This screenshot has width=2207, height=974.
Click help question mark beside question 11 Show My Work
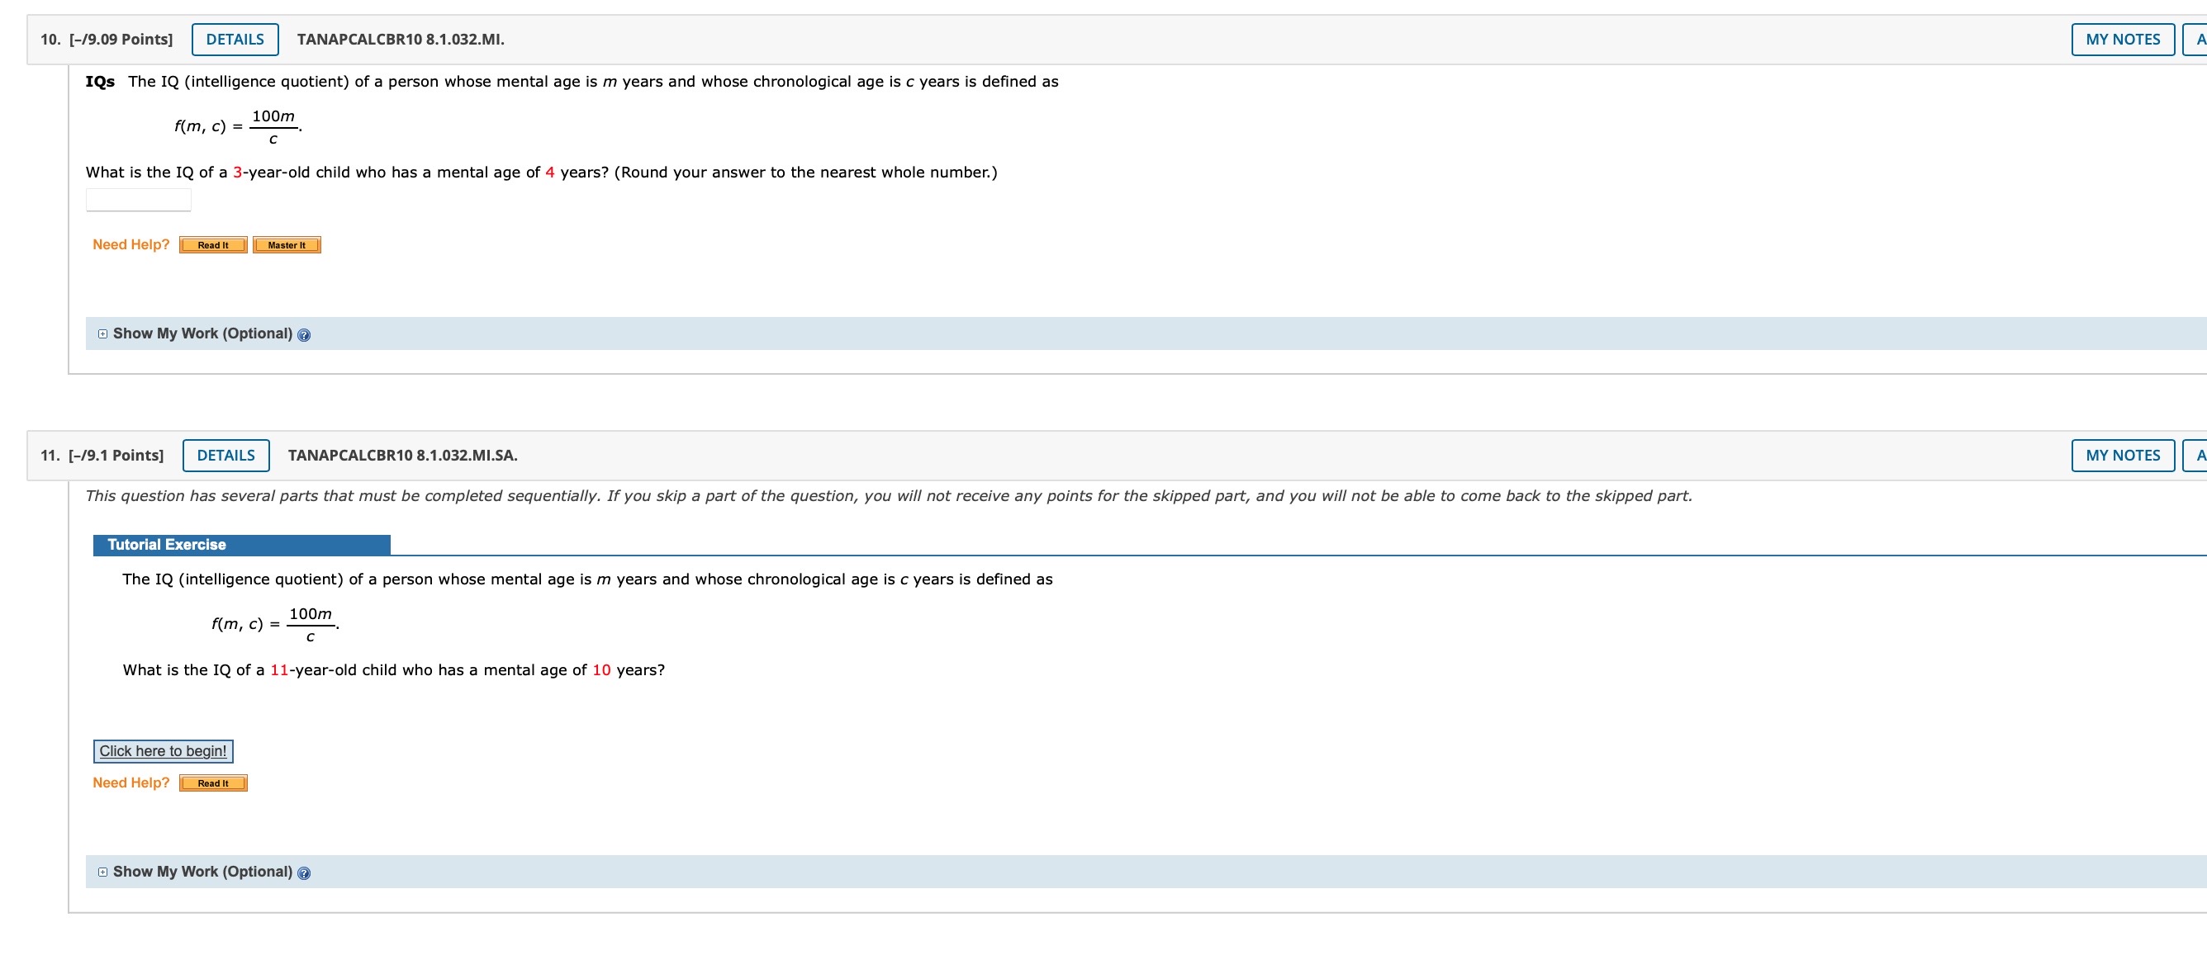point(306,872)
